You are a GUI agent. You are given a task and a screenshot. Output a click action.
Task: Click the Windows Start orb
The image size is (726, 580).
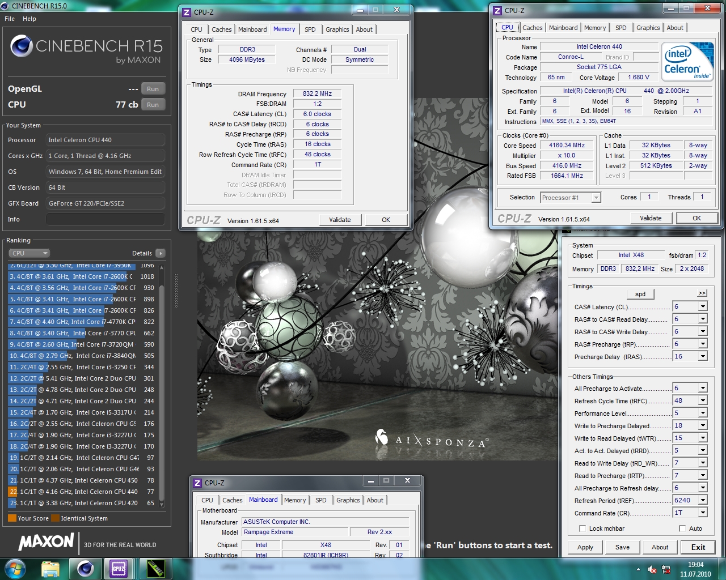[x=15, y=569]
